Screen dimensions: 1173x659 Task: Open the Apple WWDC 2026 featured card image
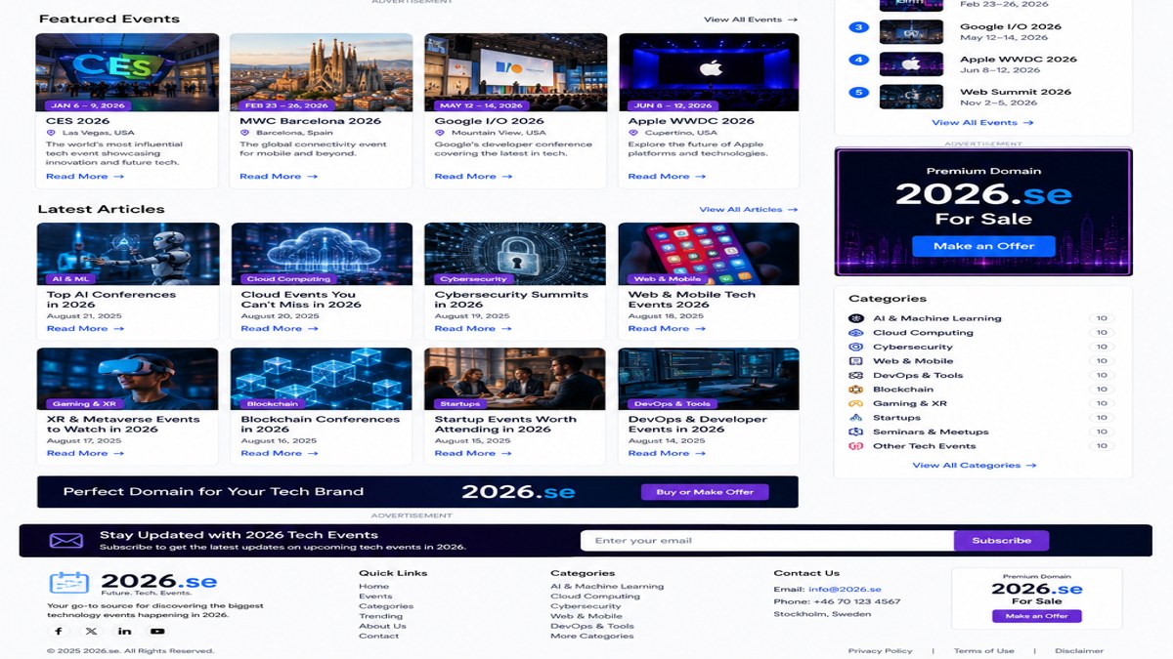[x=709, y=71]
